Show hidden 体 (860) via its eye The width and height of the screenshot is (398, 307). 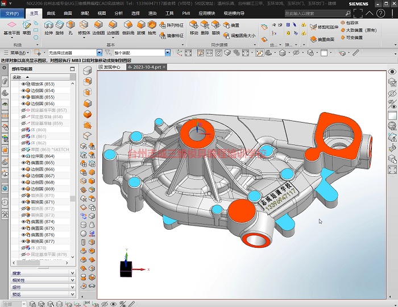tap(23, 130)
